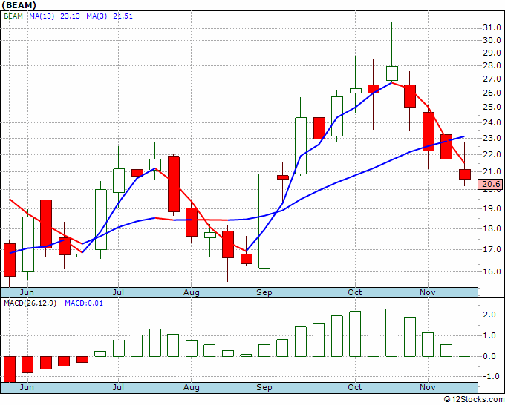Viewport: 505px width, 405px height.
Task: Click the 28.0 price axis label
Action: pyautogui.click(x=492, y=65)
